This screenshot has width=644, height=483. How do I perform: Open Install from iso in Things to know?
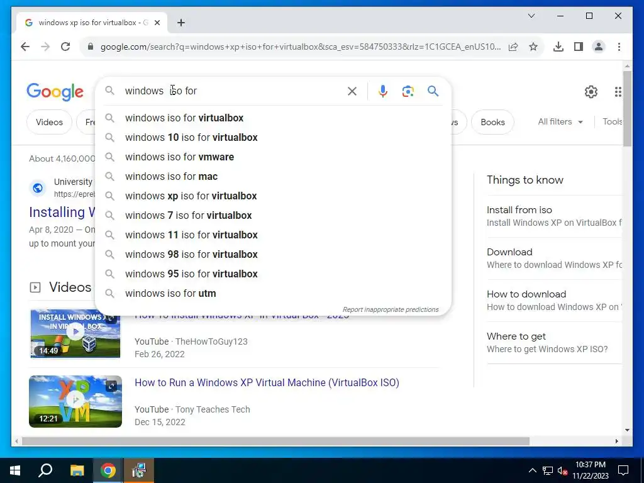[x=553, y=216]
